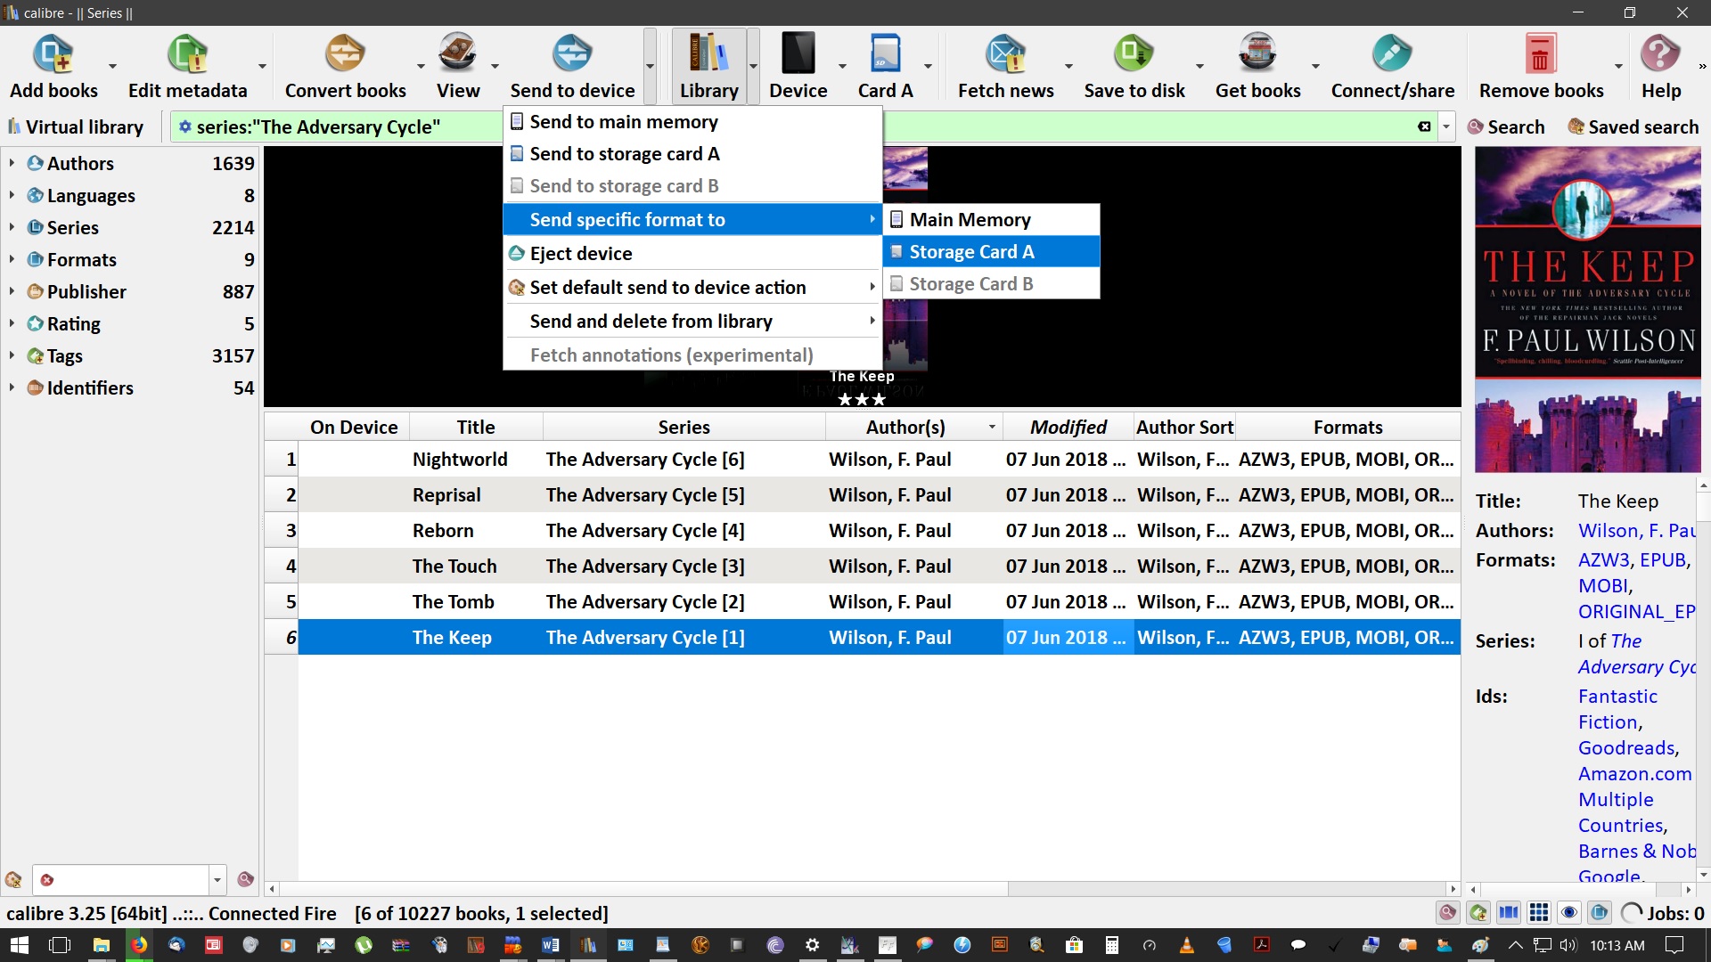1711x962 pixels.
Task: Toggle the book details eye button
Action: tap(1569, 913)
